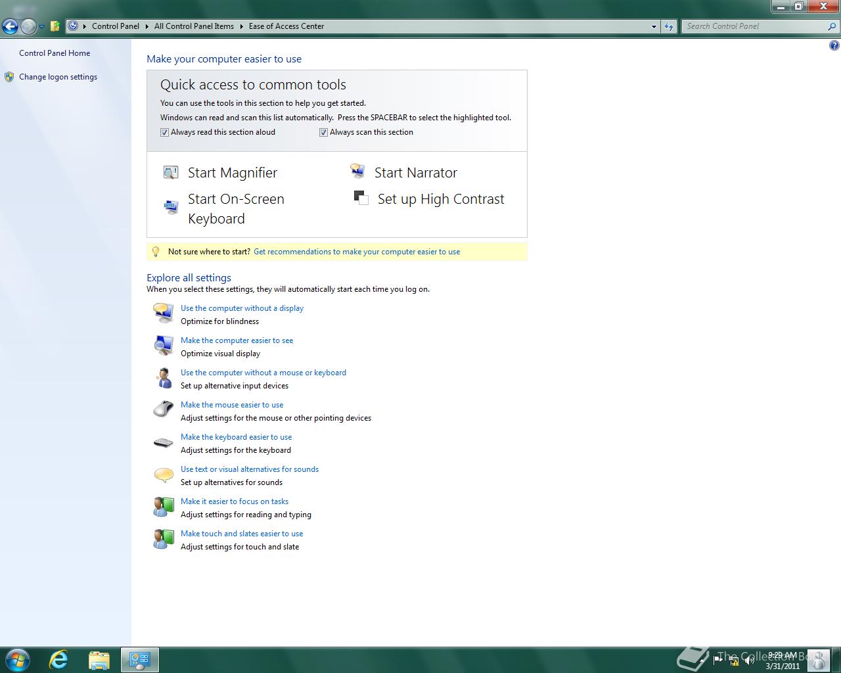Click Control Panel in the breadcrumb
Screen dimensions: 841x673
[116, 26]
